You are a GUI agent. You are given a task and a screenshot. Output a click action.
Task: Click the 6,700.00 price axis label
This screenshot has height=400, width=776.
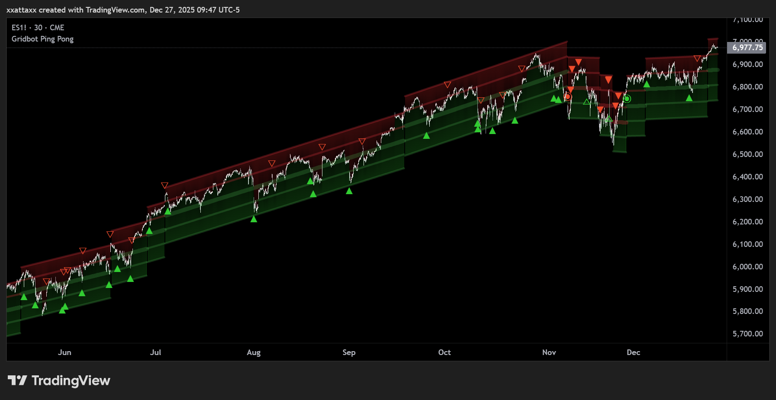[747, 109]
